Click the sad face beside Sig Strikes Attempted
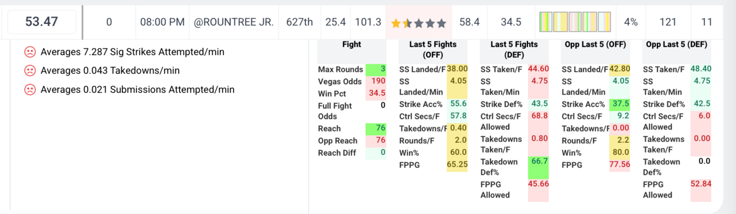The width and height of the screenshot is (736, 214). (30, 52)
